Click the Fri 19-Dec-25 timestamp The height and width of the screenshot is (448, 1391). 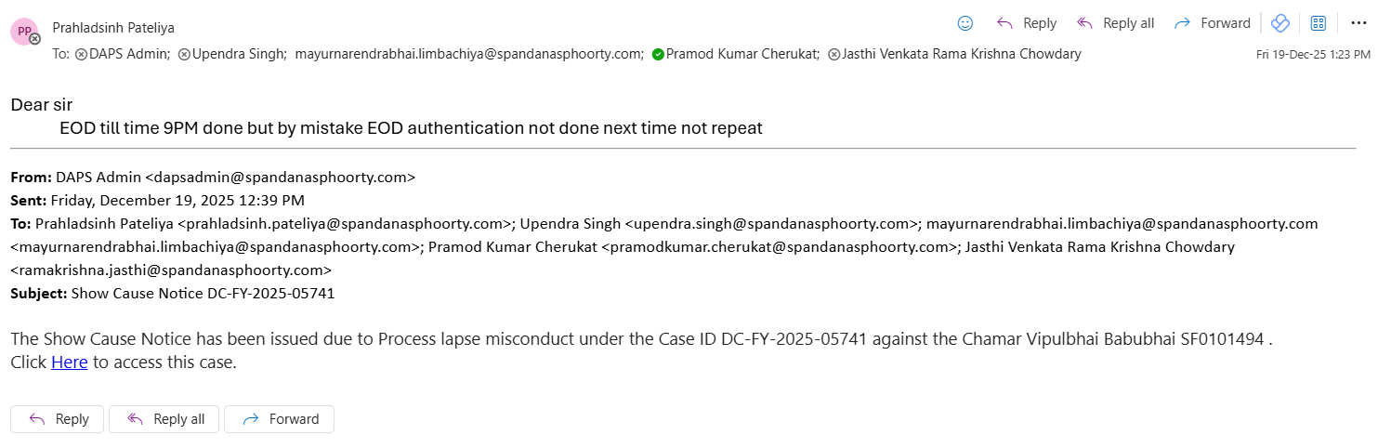coord(1313,55)
